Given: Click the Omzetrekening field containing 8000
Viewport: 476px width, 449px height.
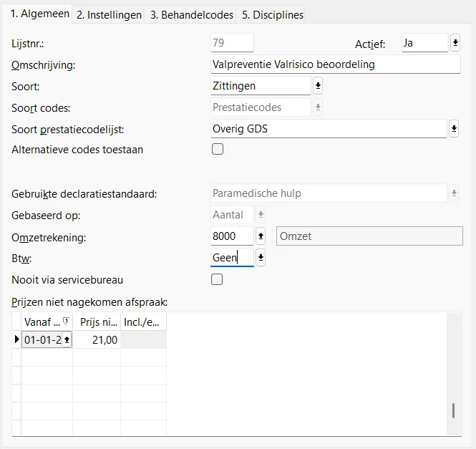Looking at the screenshot, I should click(232, 236).
